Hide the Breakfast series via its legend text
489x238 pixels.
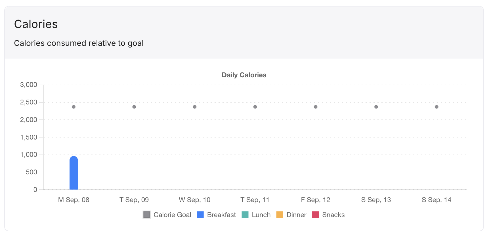coord(221,215)
